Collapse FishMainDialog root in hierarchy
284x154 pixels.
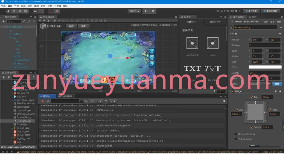tap(5, 27)
